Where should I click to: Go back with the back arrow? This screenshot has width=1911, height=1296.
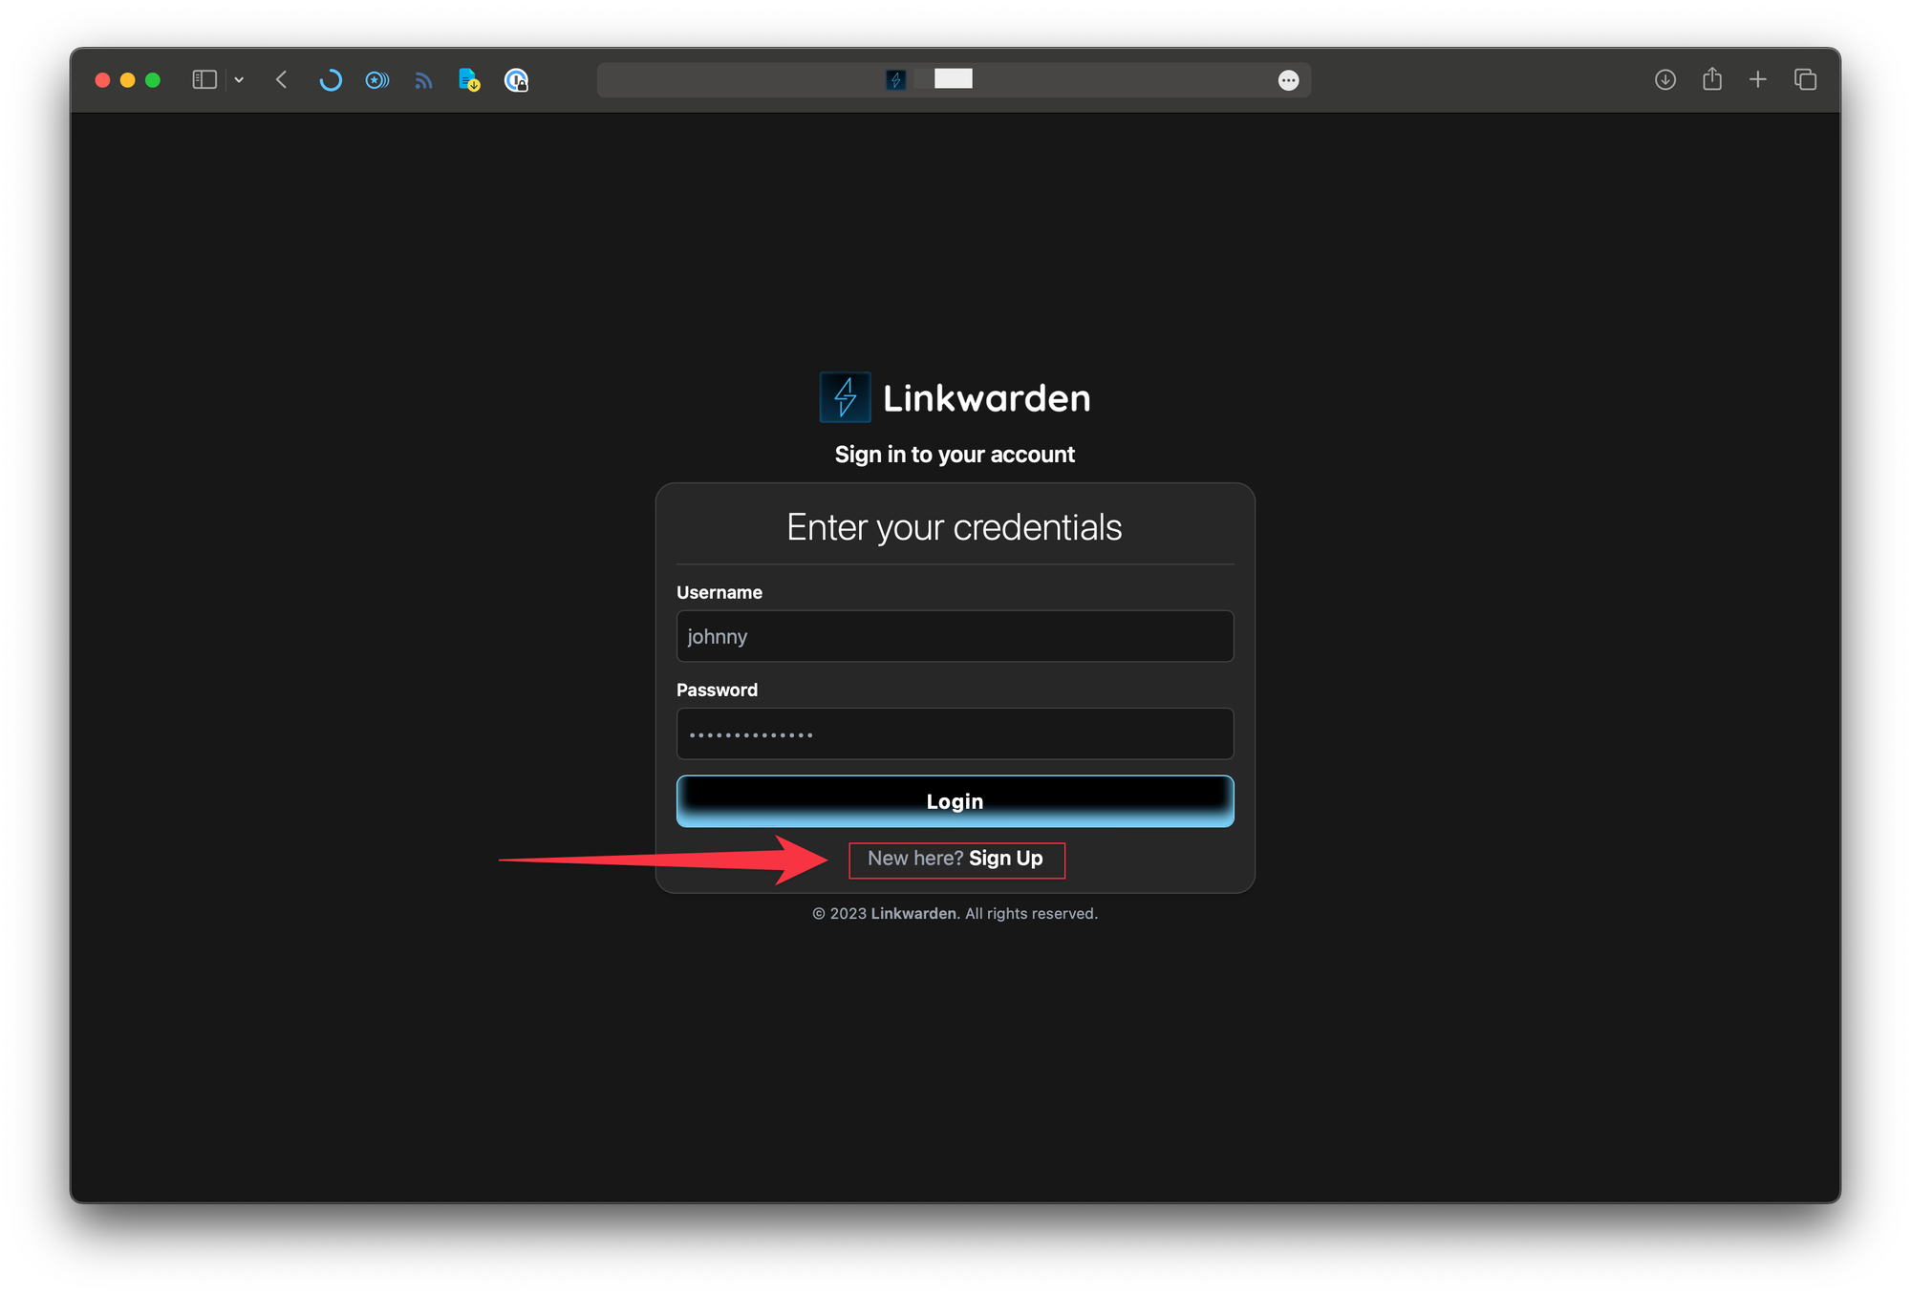(282, 80)
